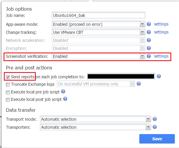Click the Save button
Image resolution: width=179 pixels, height=148 pixels.
(x=157, y=139)
